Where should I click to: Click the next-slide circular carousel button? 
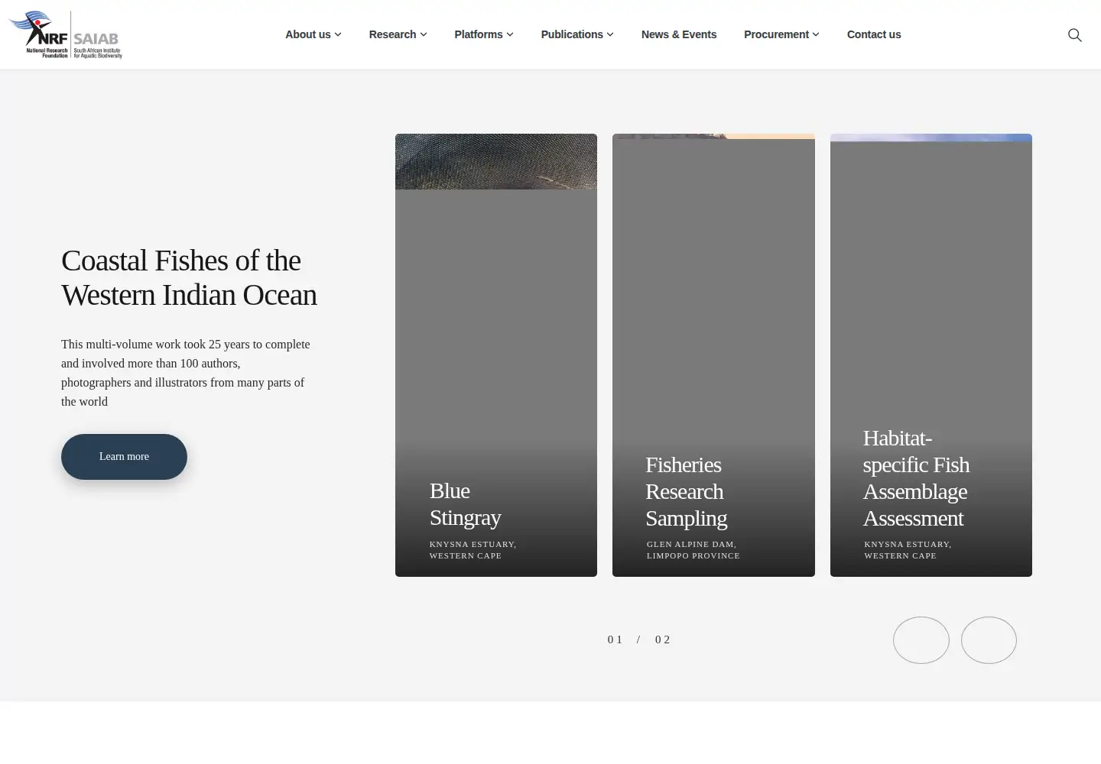(989, 640)
